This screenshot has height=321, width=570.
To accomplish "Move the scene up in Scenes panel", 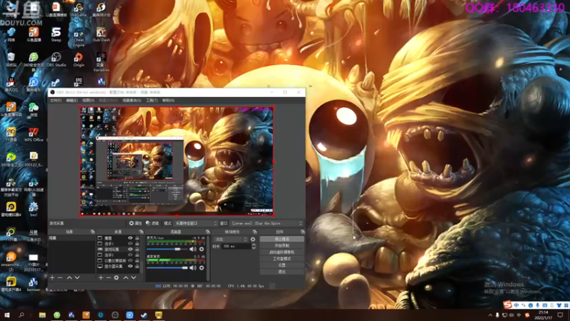I will (x=69, y=277).
